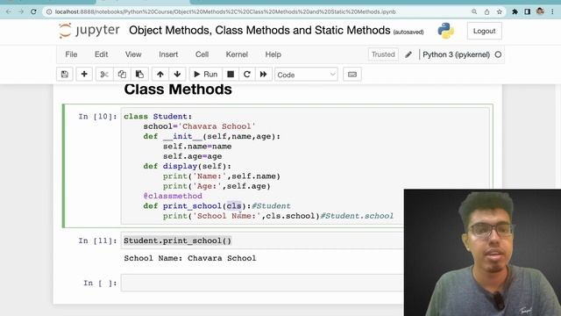The width and height of the screenshot is (561, 316).
Task: Open the Kernel menu
Action: click(237, 54)
